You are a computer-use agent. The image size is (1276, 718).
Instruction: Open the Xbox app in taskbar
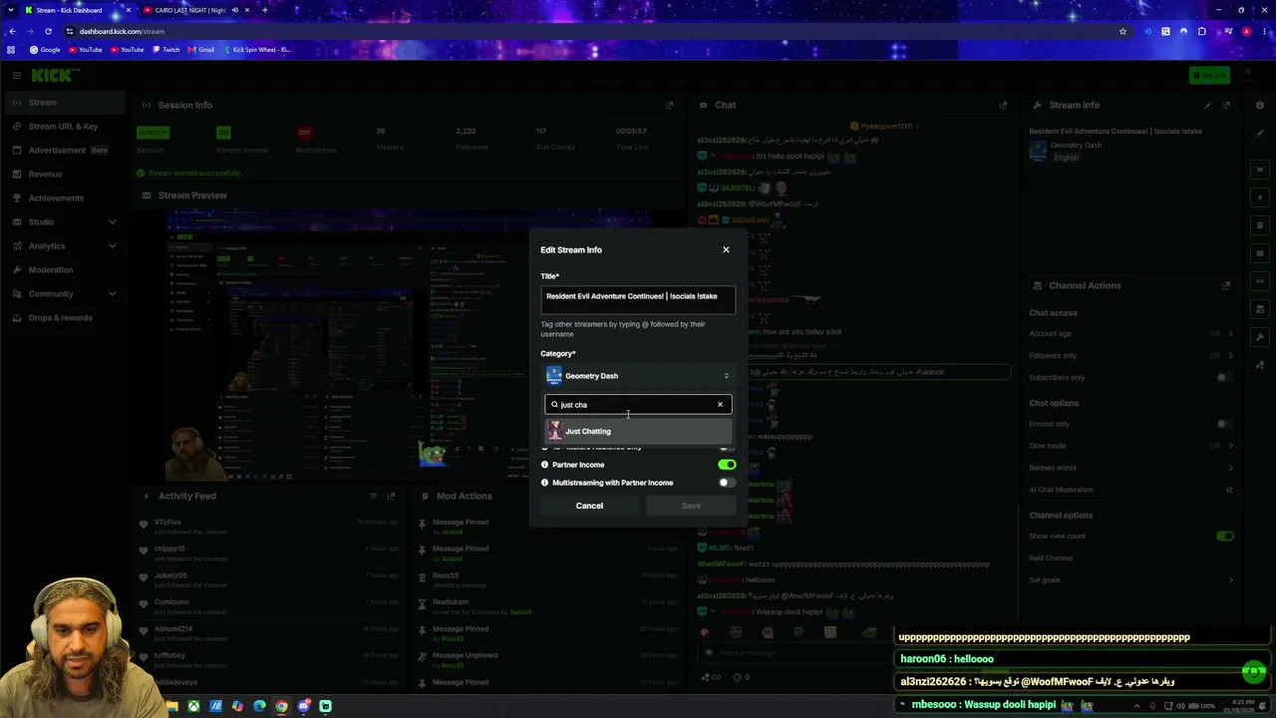(193, 706)
